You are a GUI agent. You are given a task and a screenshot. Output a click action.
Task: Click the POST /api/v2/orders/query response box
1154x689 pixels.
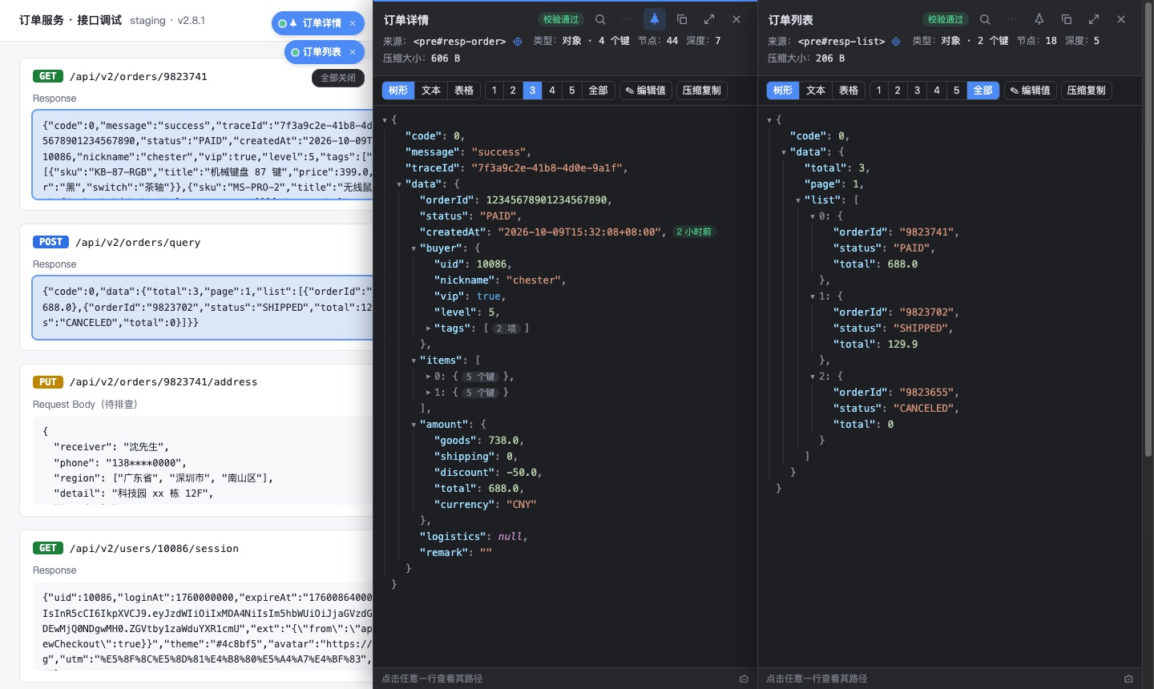click(x=203, y=308)
